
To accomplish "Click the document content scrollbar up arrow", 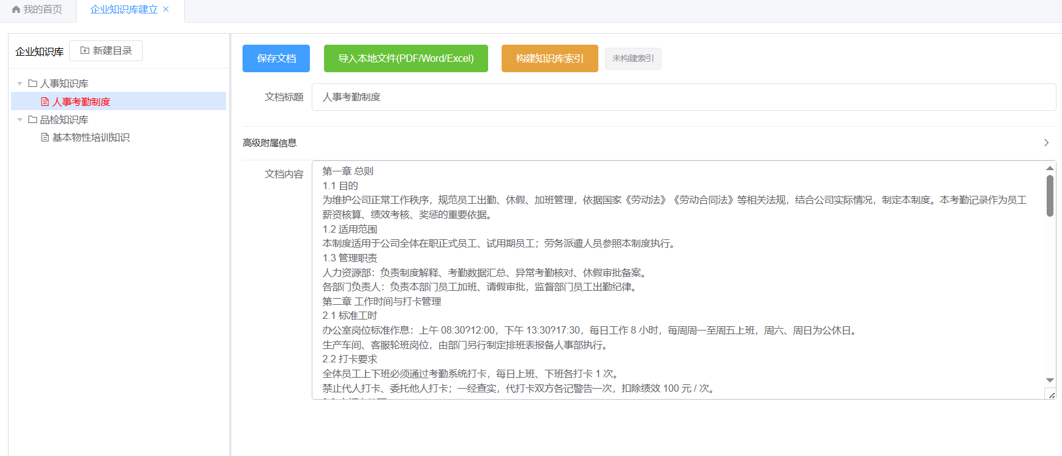I will (x=1050, y=168).
